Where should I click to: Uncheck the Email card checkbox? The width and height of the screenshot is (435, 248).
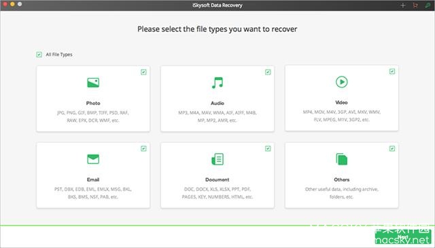pyautogui.click(x=143, y=148)
